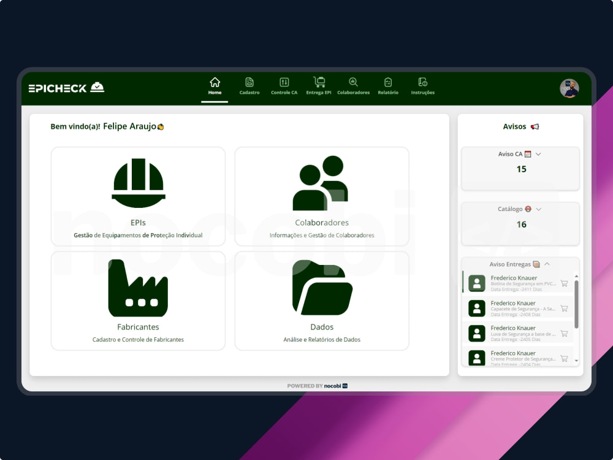The width and height of the screenshot is (613, 460).
Task: Click the deliveries list scrollbar thumb
Action: [x=576, y=304]
